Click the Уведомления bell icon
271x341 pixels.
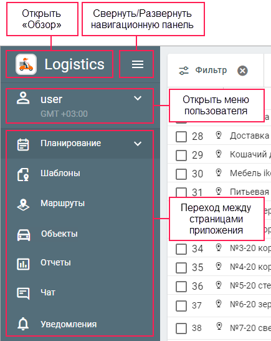[x=23, y=324]
